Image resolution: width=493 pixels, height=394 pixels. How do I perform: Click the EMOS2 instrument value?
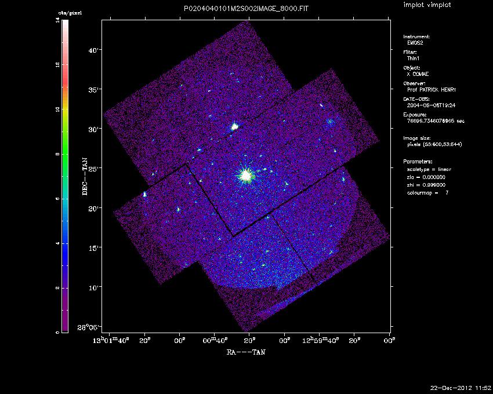click(x=415, y=43)
